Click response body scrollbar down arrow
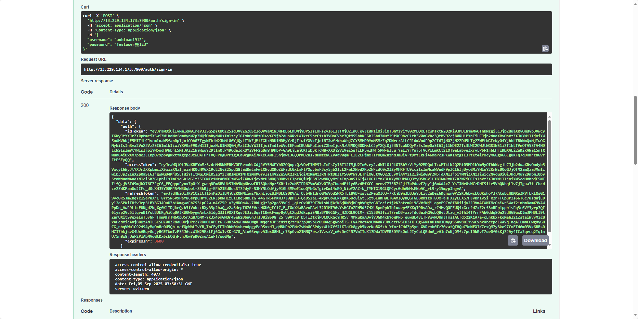Screen dimensions: 638x319 549,245
